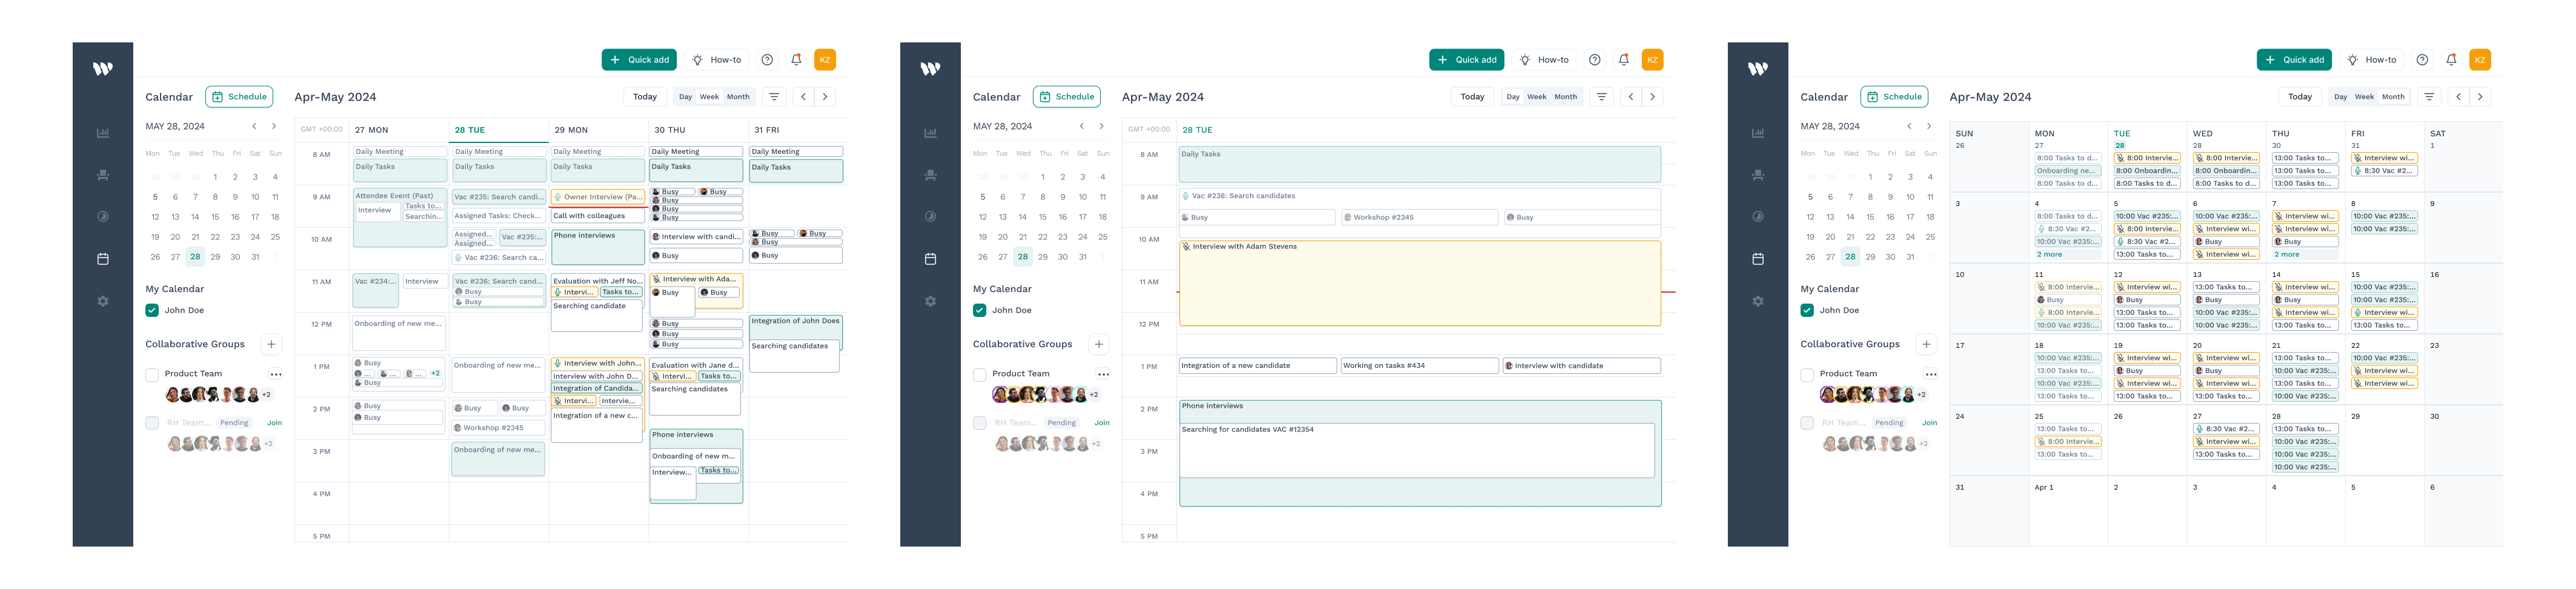
Task: Toggle RH Team checkbox in month view
Action: pos(1807,423)
